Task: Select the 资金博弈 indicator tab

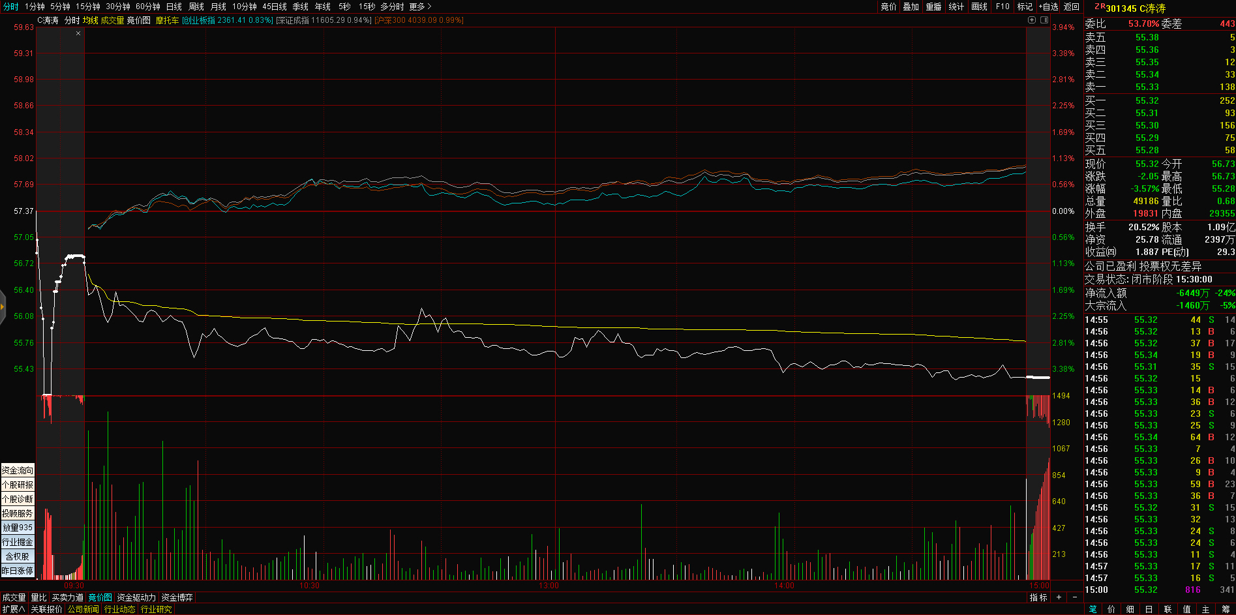Action: [x=177, y=597]
